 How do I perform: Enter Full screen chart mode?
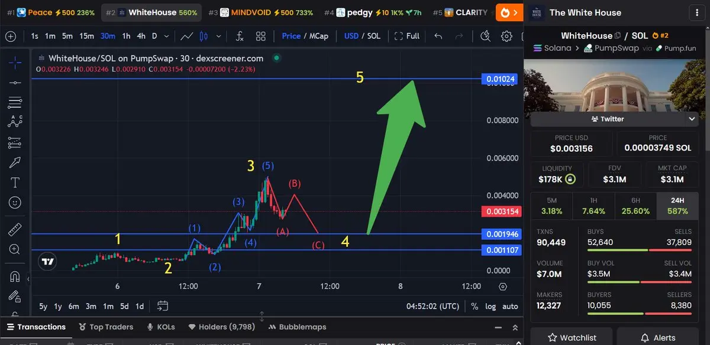[x=407, y=36]
